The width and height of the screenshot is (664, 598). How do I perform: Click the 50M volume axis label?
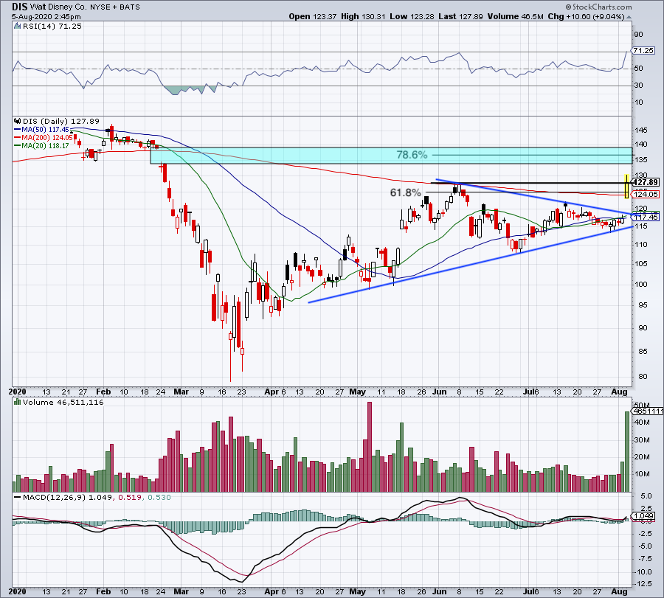pyautogui.click(x=642, y=405)
